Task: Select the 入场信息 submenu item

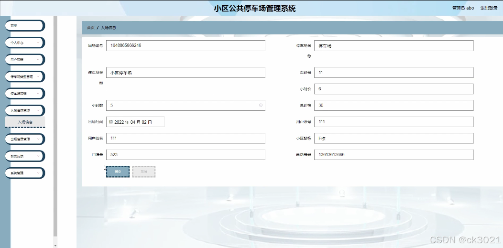Action: tap(25, 122)
